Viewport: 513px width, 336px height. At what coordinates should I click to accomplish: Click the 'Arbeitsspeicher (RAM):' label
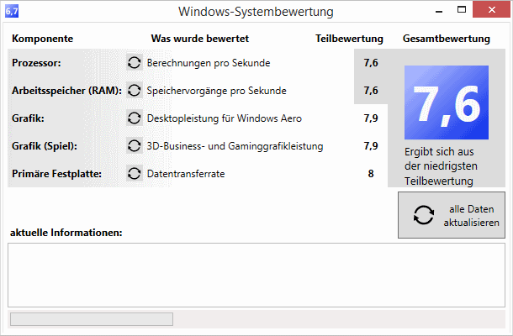pyautogui.click(x=66, y=91)
